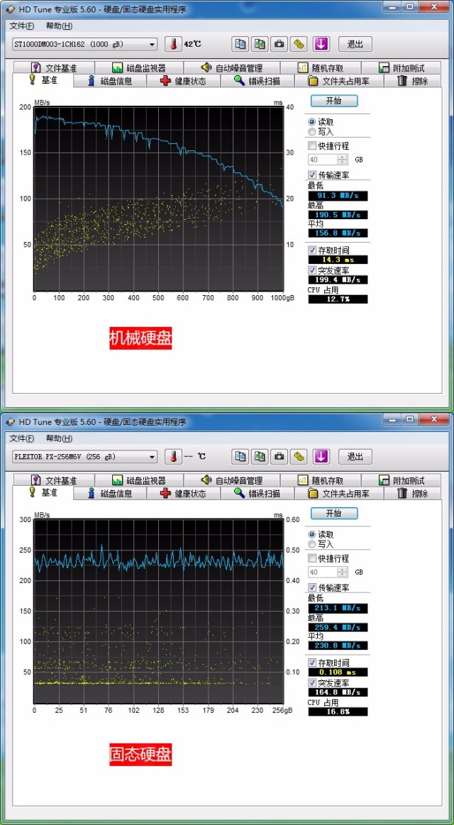Click short-stroke 40 GB field in PLEXTOR window
The image size is (454, 825).
pos(323,572)
